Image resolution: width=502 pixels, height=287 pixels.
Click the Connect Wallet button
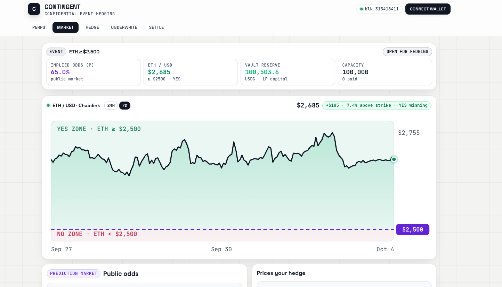pyautogui.click(x=428, y=9)
